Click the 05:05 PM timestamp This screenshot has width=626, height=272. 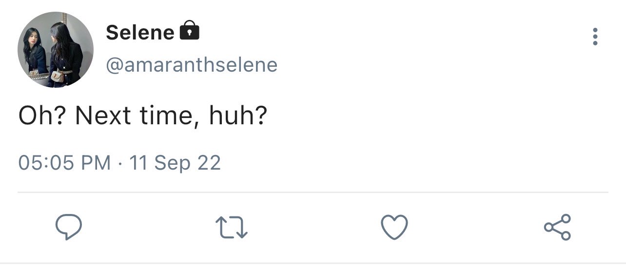tap(64, 162)
